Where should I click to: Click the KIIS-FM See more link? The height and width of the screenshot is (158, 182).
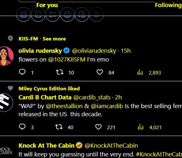pos(54,39)
